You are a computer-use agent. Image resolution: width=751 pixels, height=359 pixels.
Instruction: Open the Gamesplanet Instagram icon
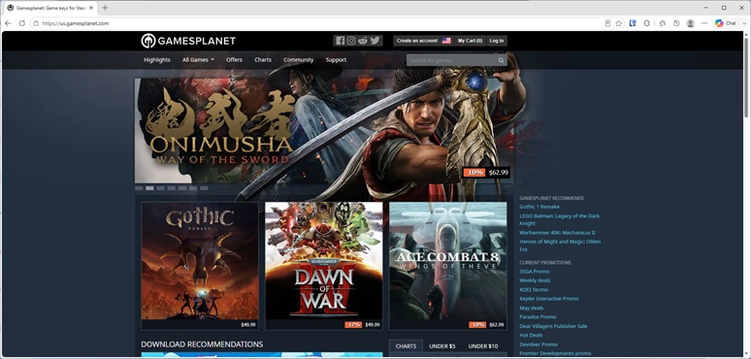[351, 41]
